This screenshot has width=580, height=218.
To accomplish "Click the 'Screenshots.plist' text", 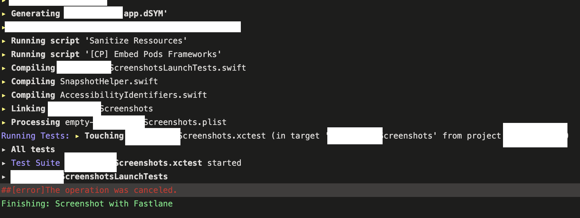I will pyautogui.click(x=186, y=122).
